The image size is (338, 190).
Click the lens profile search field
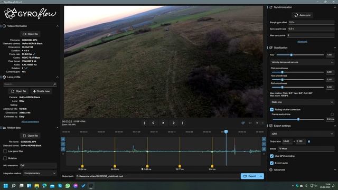pyautogui.click(x=30, y=84)
